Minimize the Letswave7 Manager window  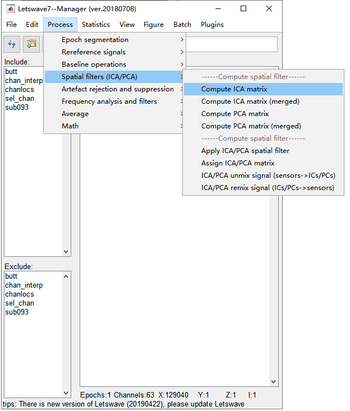[218, 8]
